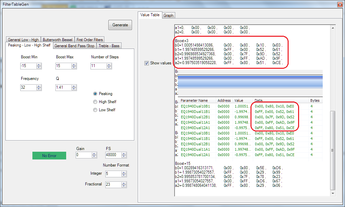Select the General Band Pass/Stop tab

[x=74, y=46]
